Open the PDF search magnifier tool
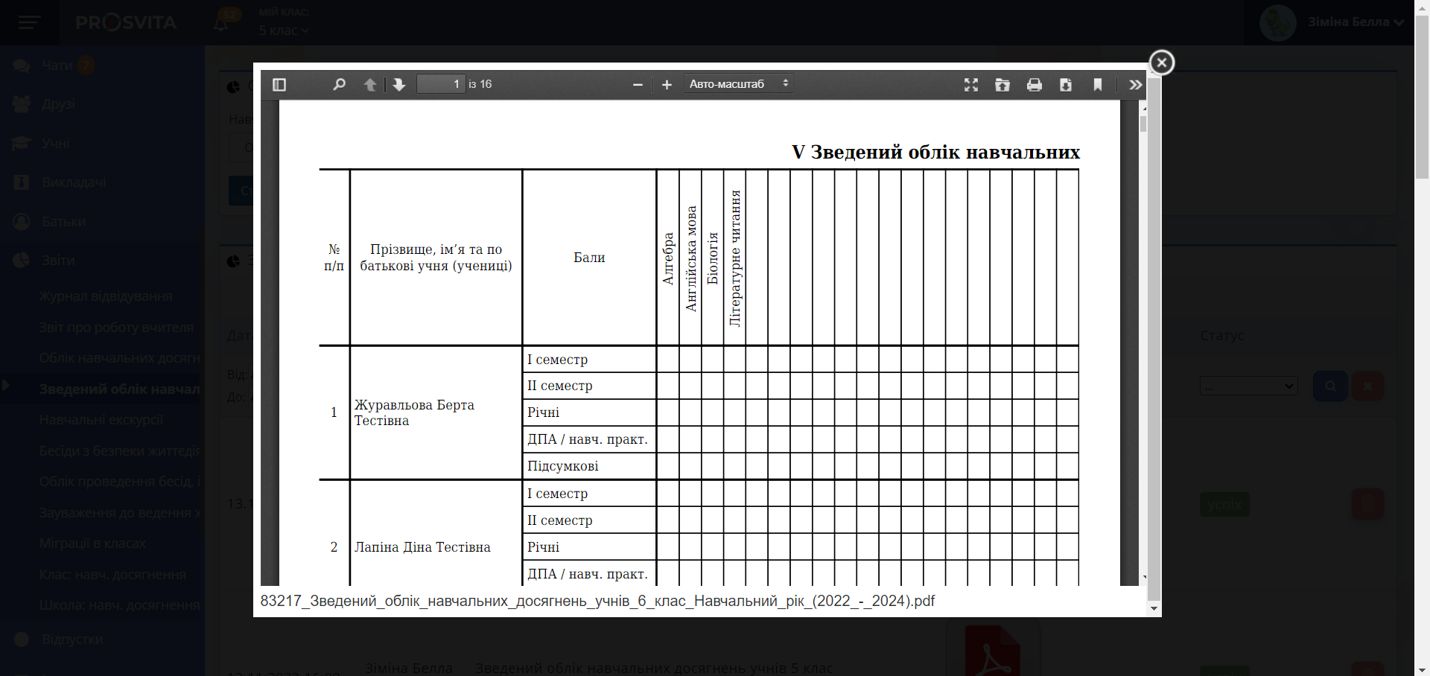Viewport: 1430px width, 676px height. click(x=339, y=85)
